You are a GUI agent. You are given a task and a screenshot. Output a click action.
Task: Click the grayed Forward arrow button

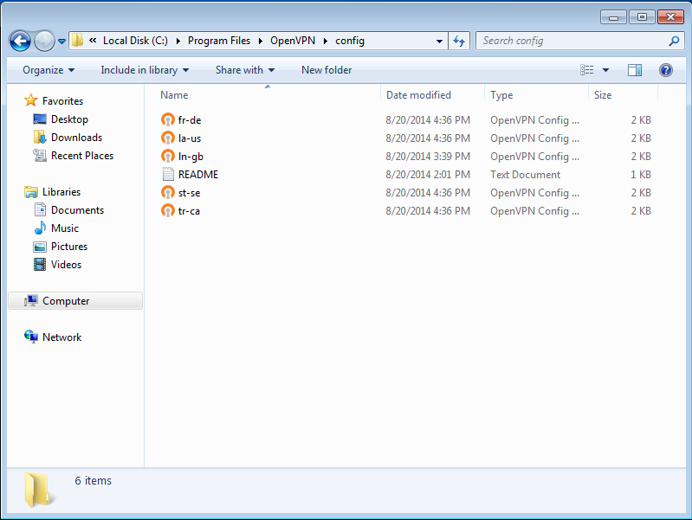[44, 41]
